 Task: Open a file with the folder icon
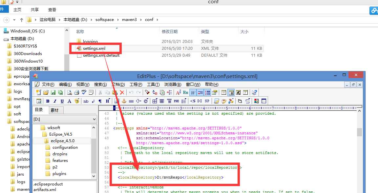[46, 92]
